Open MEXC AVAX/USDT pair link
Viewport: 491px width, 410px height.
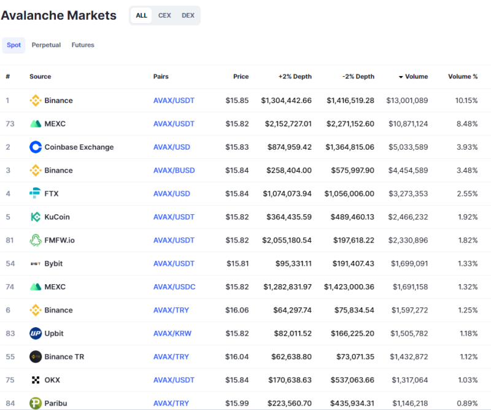pyautogui.click(x=174, y=124)
